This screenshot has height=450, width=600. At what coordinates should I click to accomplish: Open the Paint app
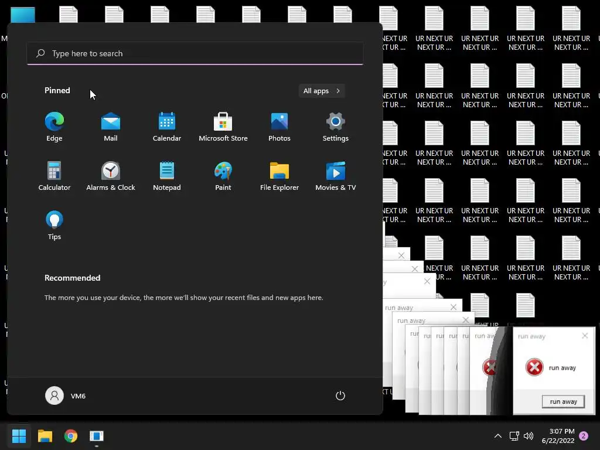tap(223, 176)
